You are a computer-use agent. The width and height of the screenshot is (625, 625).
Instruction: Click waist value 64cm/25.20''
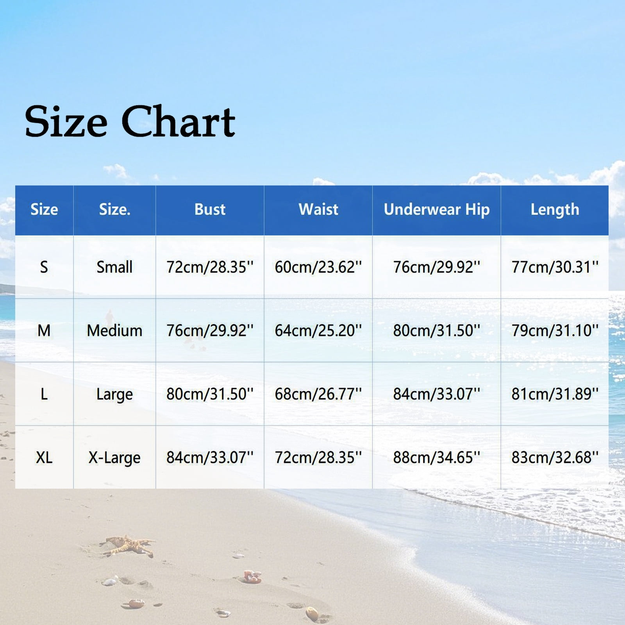[318, 331]
